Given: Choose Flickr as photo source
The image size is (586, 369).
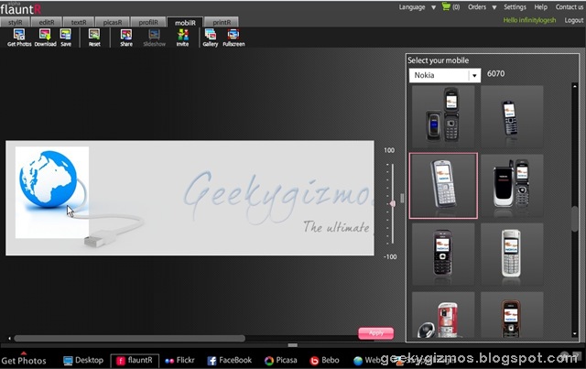Looking at the screenshot, I should point(179,361).
